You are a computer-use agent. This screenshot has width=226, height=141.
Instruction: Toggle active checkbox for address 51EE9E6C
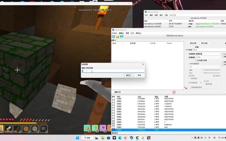(113, 101)
